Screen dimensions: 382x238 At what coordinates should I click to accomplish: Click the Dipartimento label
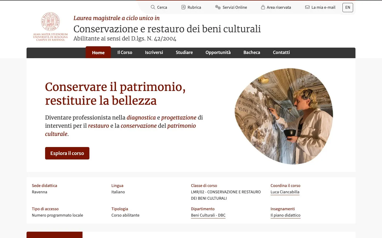pyautogui.click(x=203, y=209)
